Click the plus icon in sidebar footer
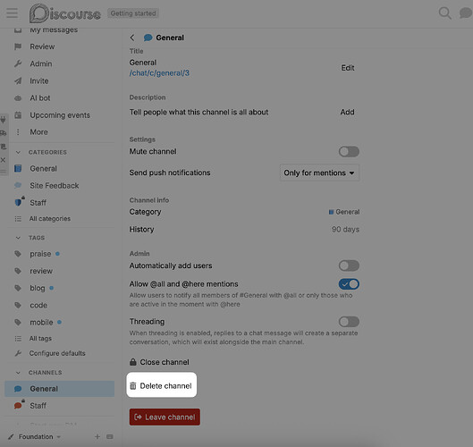This screenshot has width=473, height=447. 97,436
